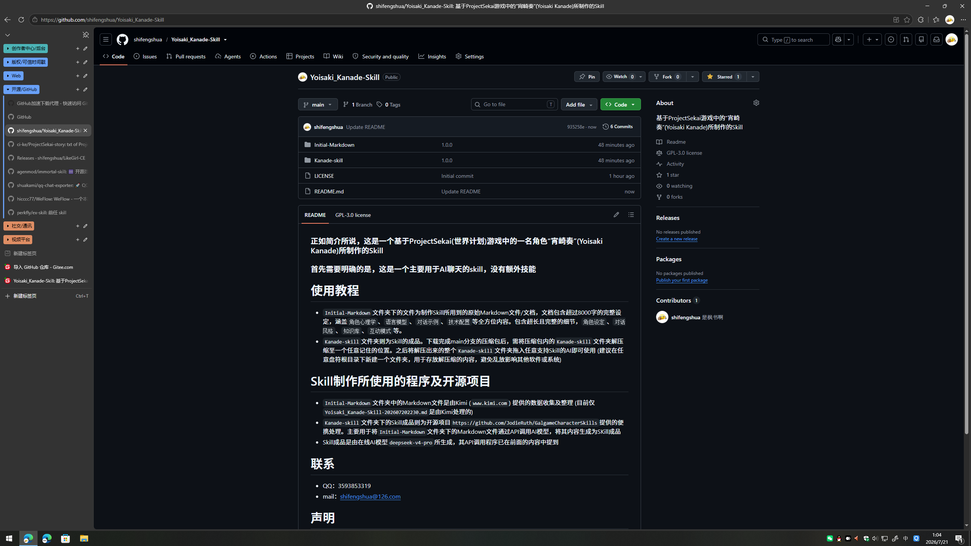Open the pull requests icon in header
971x546 pixels.
[906, 39]
